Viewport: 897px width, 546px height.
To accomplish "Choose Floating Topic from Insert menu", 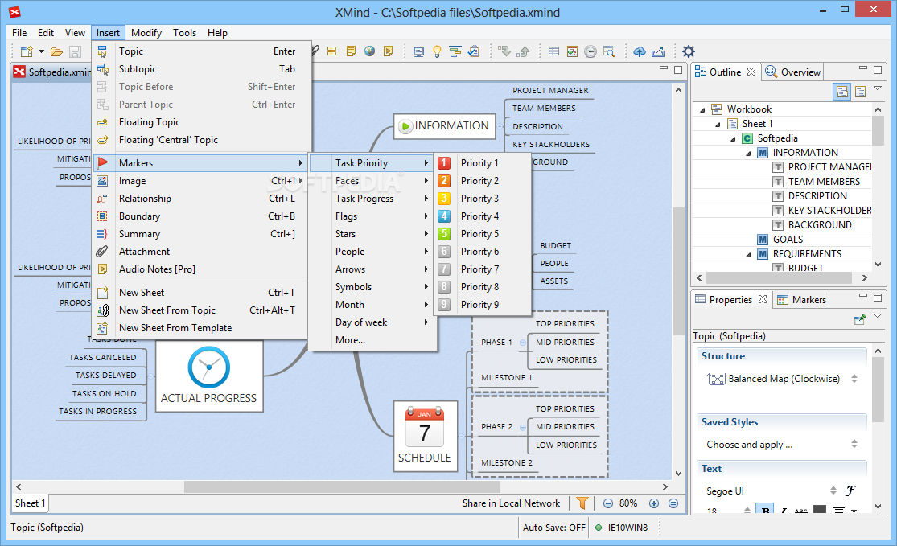I will point(201,121).
